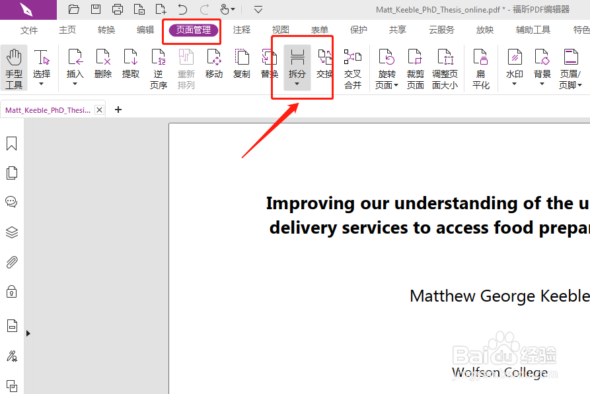Click the 扁平化 flatten tool

click(x=481, y=69)
